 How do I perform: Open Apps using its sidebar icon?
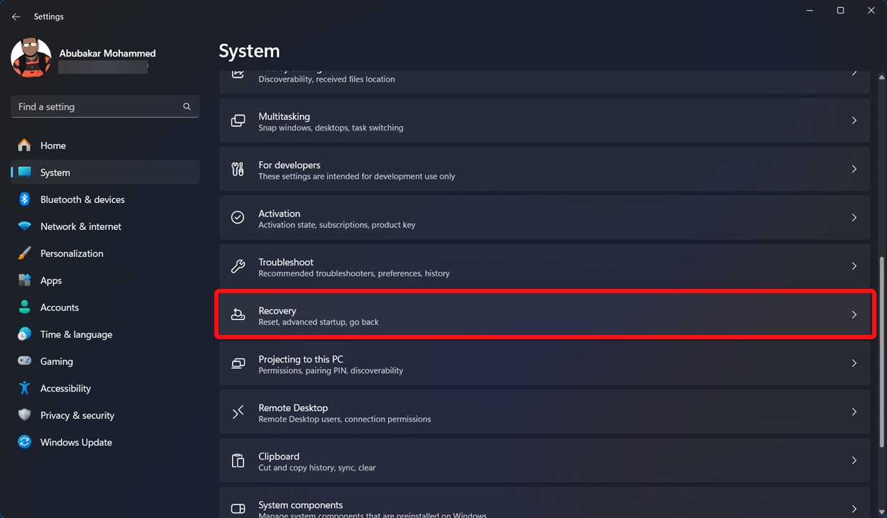(x=24, y=280)
